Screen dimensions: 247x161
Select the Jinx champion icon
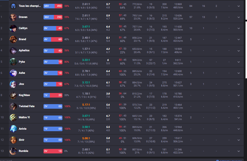(x=13, y=84)
